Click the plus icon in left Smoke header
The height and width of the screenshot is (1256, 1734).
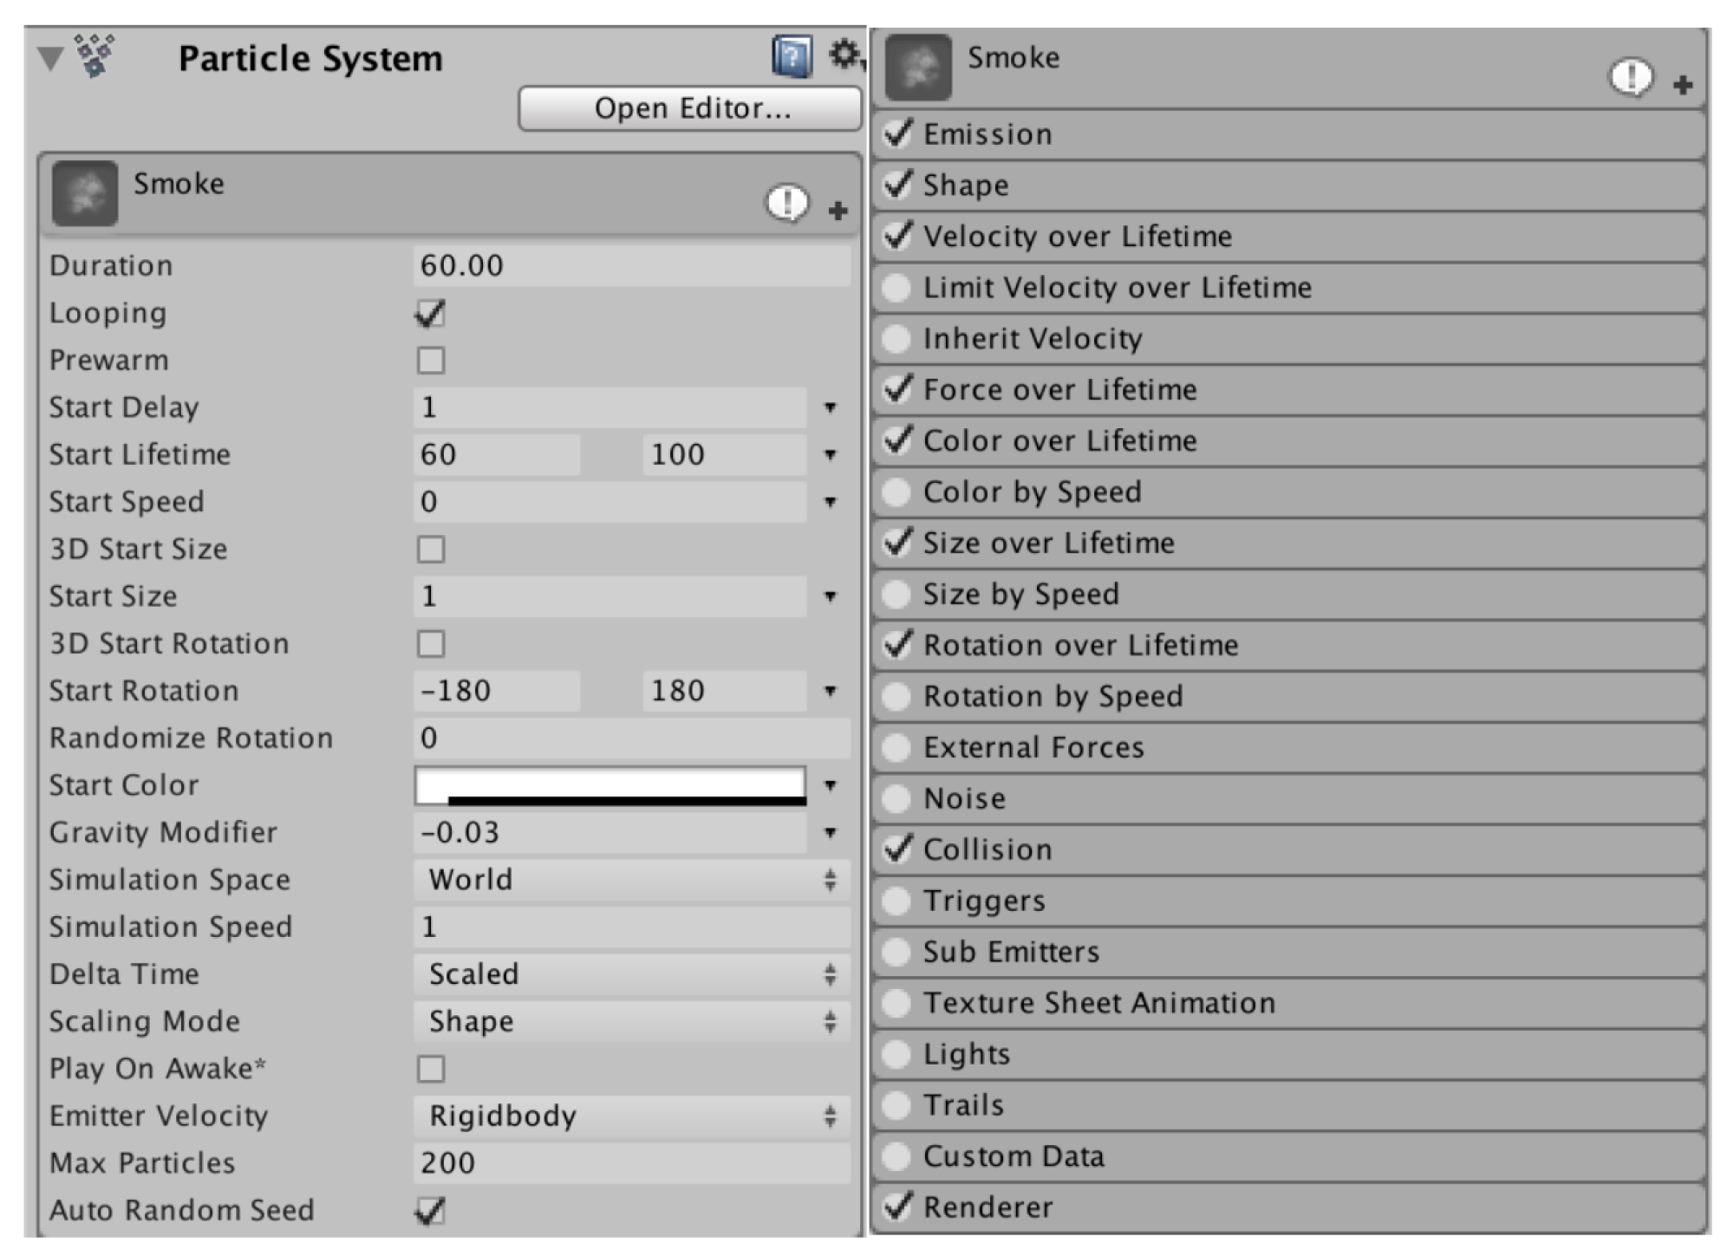click(x=838, y=211)
